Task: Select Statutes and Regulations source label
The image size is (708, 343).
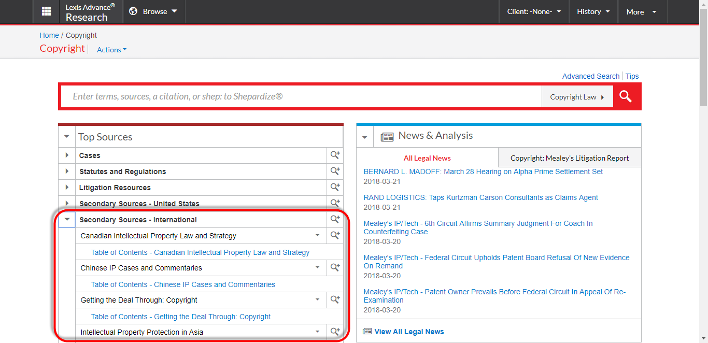Action: point(123,171)
